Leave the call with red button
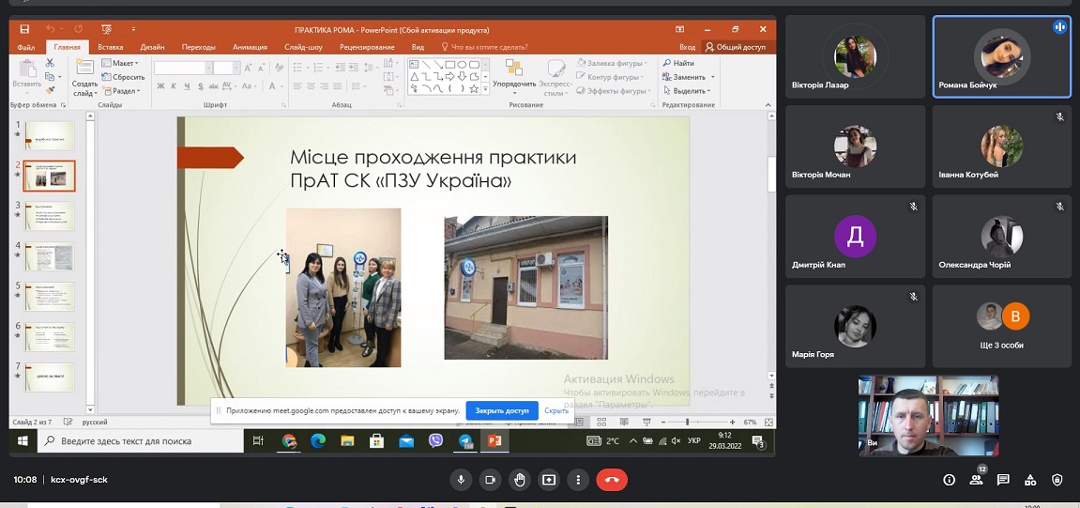1080x508 pixels. (612, 480)
